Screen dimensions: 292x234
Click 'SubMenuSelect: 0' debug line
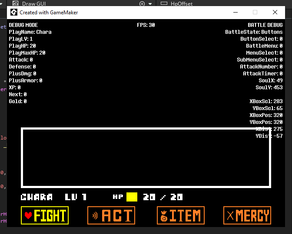[260, 60]
